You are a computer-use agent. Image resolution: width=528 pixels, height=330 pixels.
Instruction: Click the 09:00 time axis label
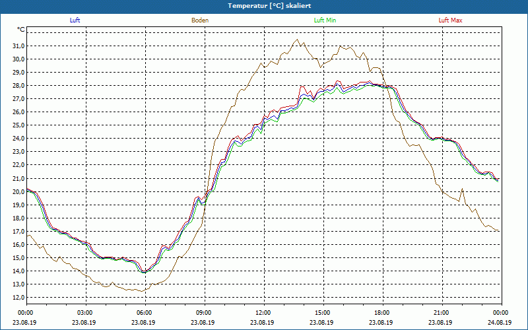[x=203, y=313]
